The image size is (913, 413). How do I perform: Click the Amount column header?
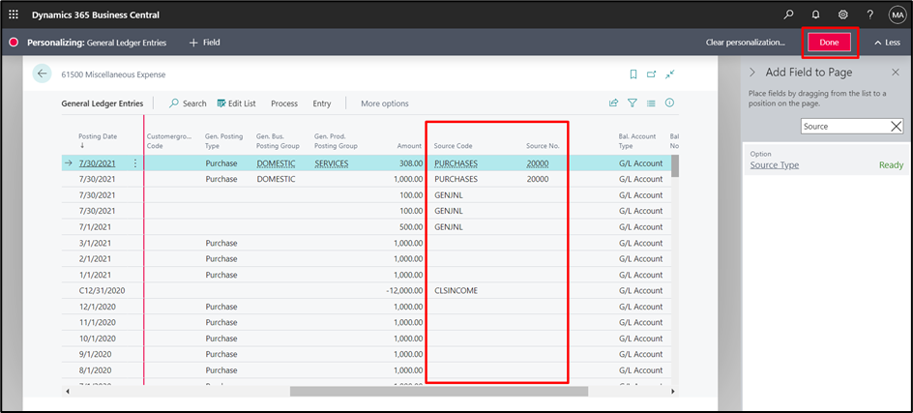[409, 146]
